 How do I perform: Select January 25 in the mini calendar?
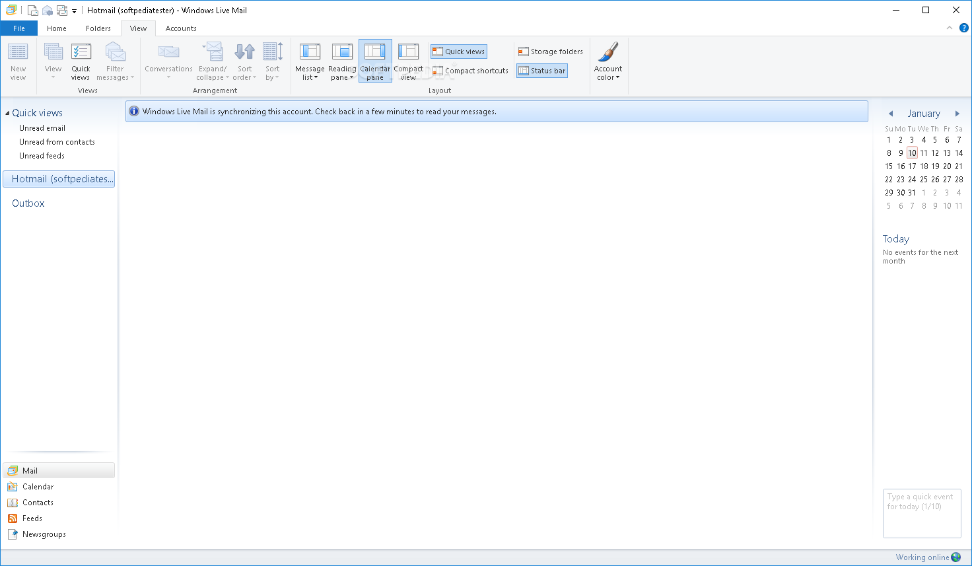pos(923,179)
